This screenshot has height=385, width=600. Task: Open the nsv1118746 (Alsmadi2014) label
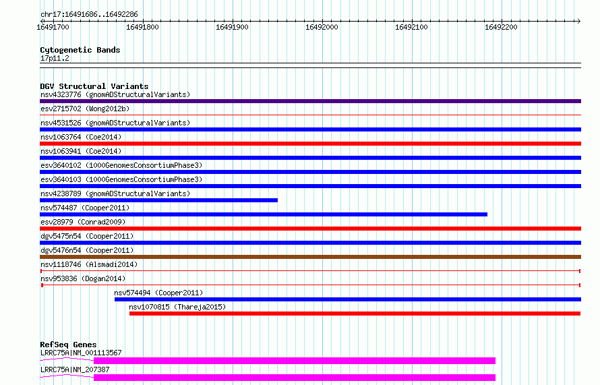(x=89, y=264)
